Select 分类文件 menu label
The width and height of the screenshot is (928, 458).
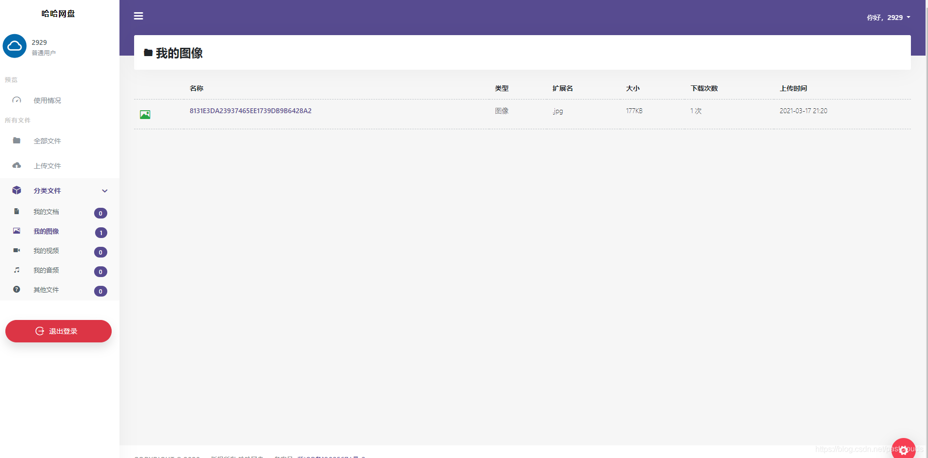(x=47, y=191)
